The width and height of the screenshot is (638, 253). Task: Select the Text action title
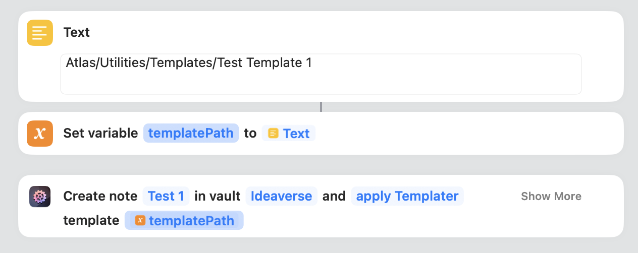click(77, 33)
